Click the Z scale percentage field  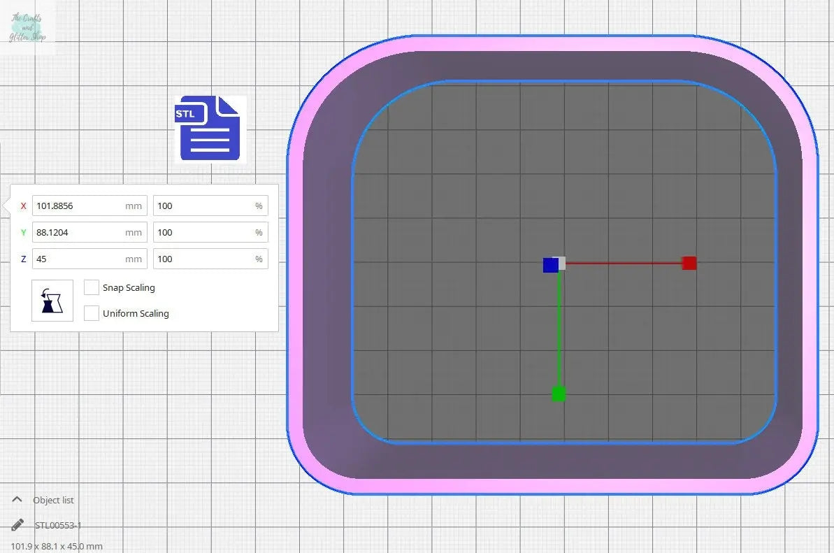tap(203, 259)
